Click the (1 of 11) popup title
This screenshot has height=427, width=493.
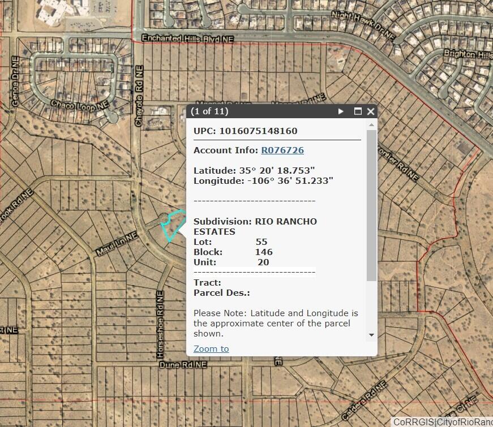(209, 111)
